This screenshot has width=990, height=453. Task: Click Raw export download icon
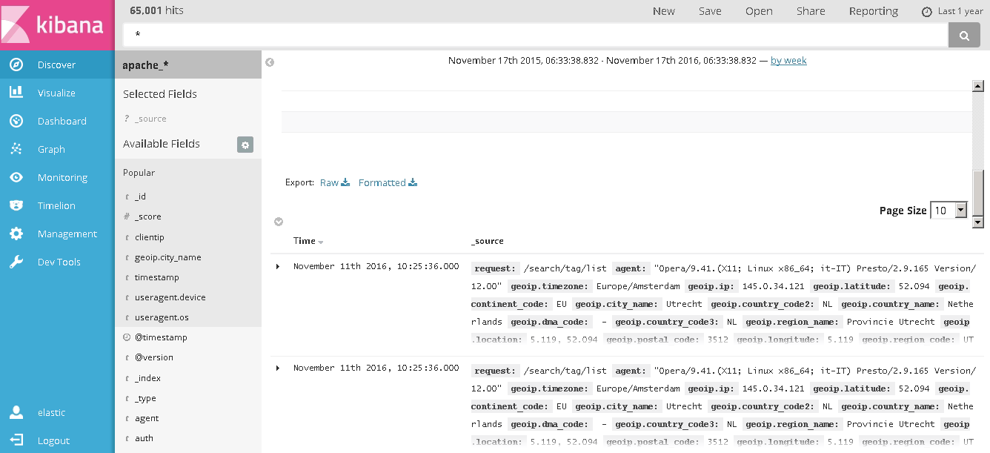[x=345, y=182]
